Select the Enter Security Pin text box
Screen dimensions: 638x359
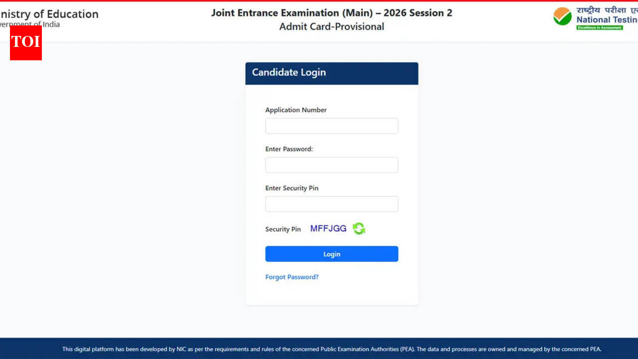(x=331, y=204)
